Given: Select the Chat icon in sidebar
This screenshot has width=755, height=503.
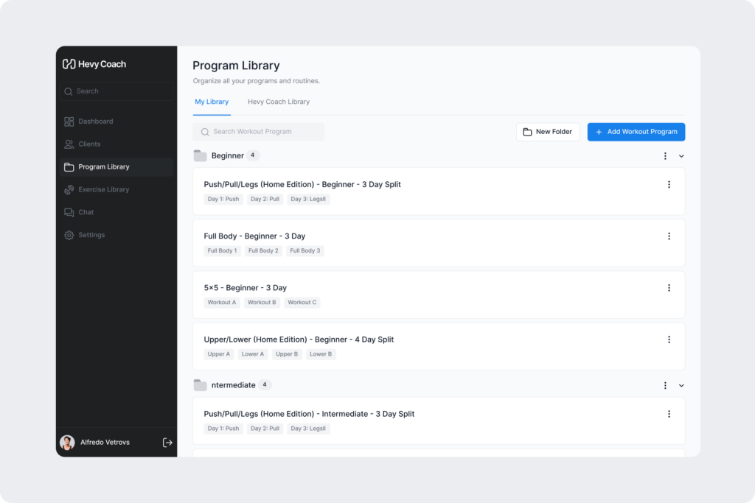Looking at the screenshot, I should point(68,212).
